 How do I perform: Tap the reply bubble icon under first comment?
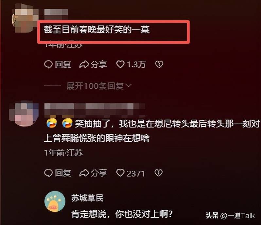[48, 64]
